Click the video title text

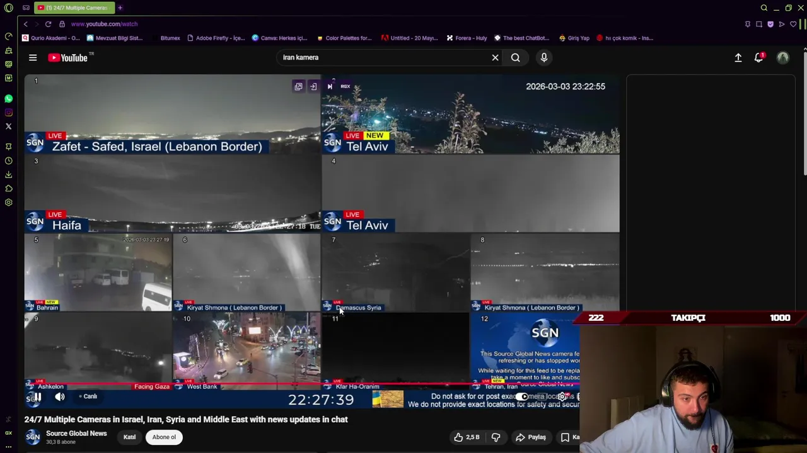pyautogui.click(x=186, y=419)
